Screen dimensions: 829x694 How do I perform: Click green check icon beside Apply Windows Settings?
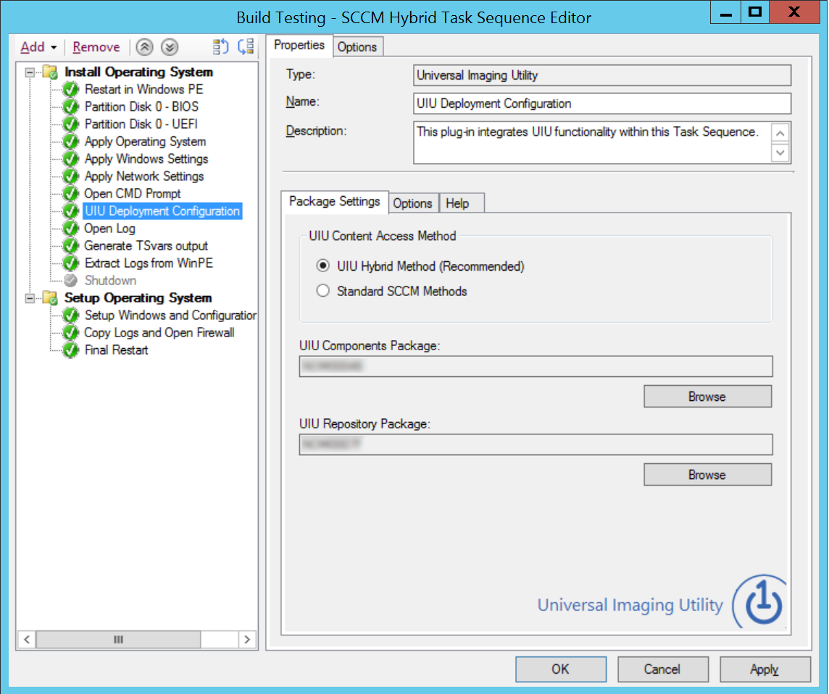[71, 159]
